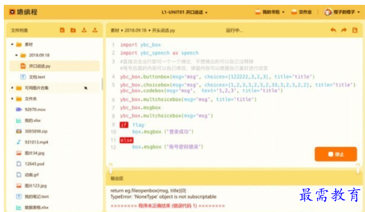Viewport: 365px width, 212px height.
Task: Click the highlighted red 'if' keyword
Action: [124, 125]
